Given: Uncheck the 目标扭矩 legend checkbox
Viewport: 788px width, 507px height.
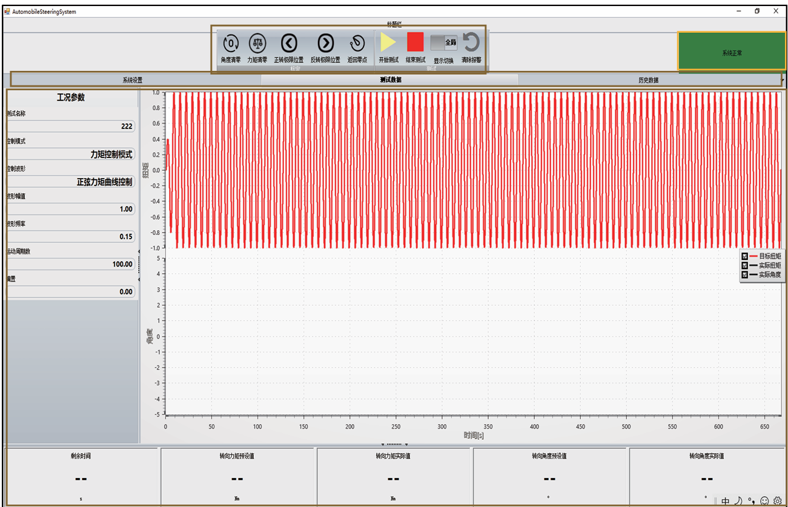Looking at the screenshot, I should click(x=744, y=256).
